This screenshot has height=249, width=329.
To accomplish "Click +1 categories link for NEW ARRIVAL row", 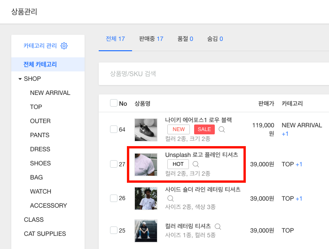I will pyautogui.click(x=285, y=134).
